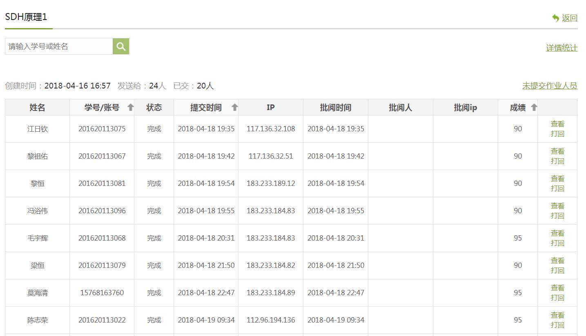Click 毛宇辉's score of 95
The width and height of the screenshot is (586, 336).
518,238
